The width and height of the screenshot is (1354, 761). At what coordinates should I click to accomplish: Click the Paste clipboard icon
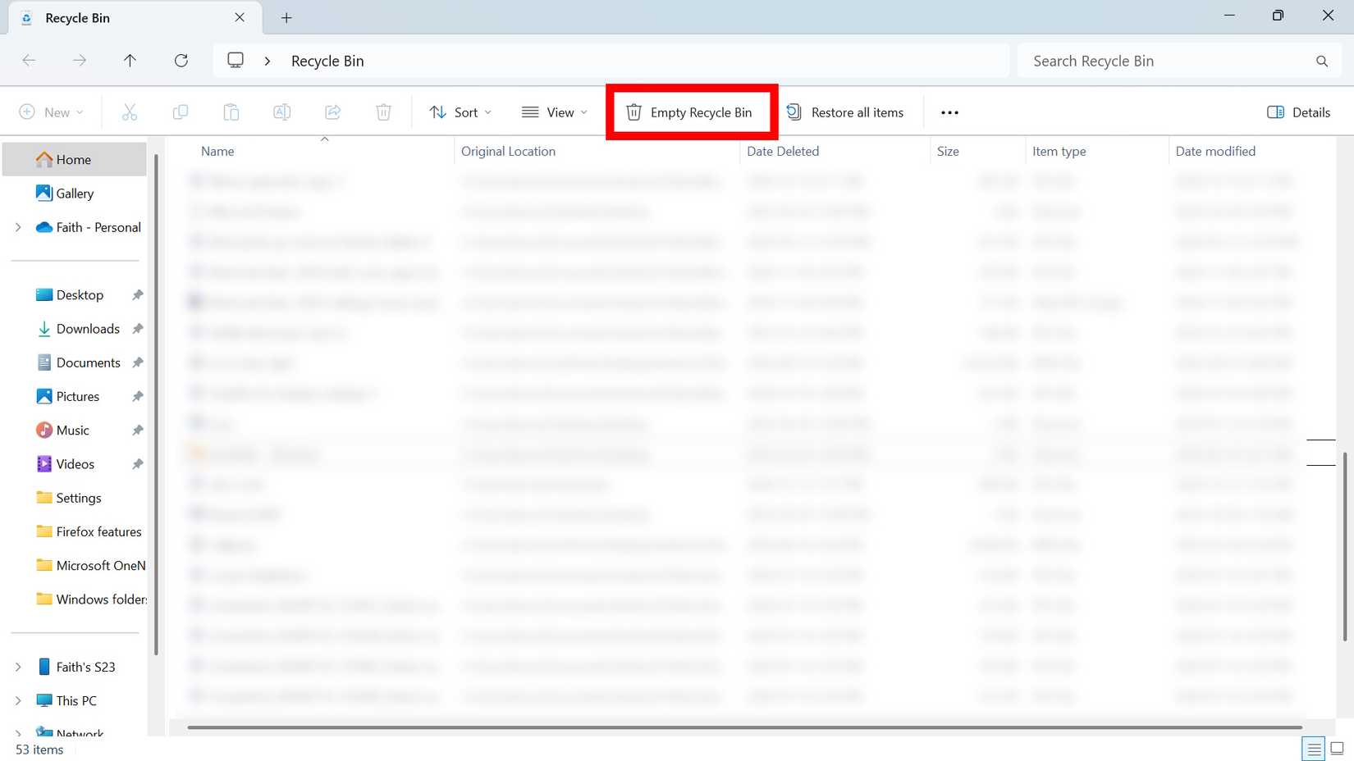231,112
